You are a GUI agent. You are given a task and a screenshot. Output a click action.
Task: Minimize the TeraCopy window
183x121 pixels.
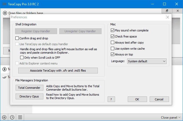point(153,4)
